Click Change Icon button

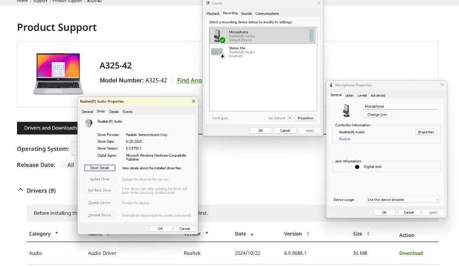(x=377, y=114)
